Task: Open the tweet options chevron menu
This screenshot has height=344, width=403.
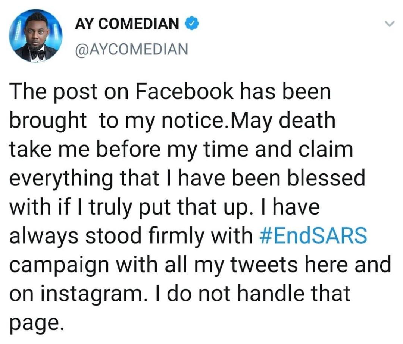Action: click(389, 24)
